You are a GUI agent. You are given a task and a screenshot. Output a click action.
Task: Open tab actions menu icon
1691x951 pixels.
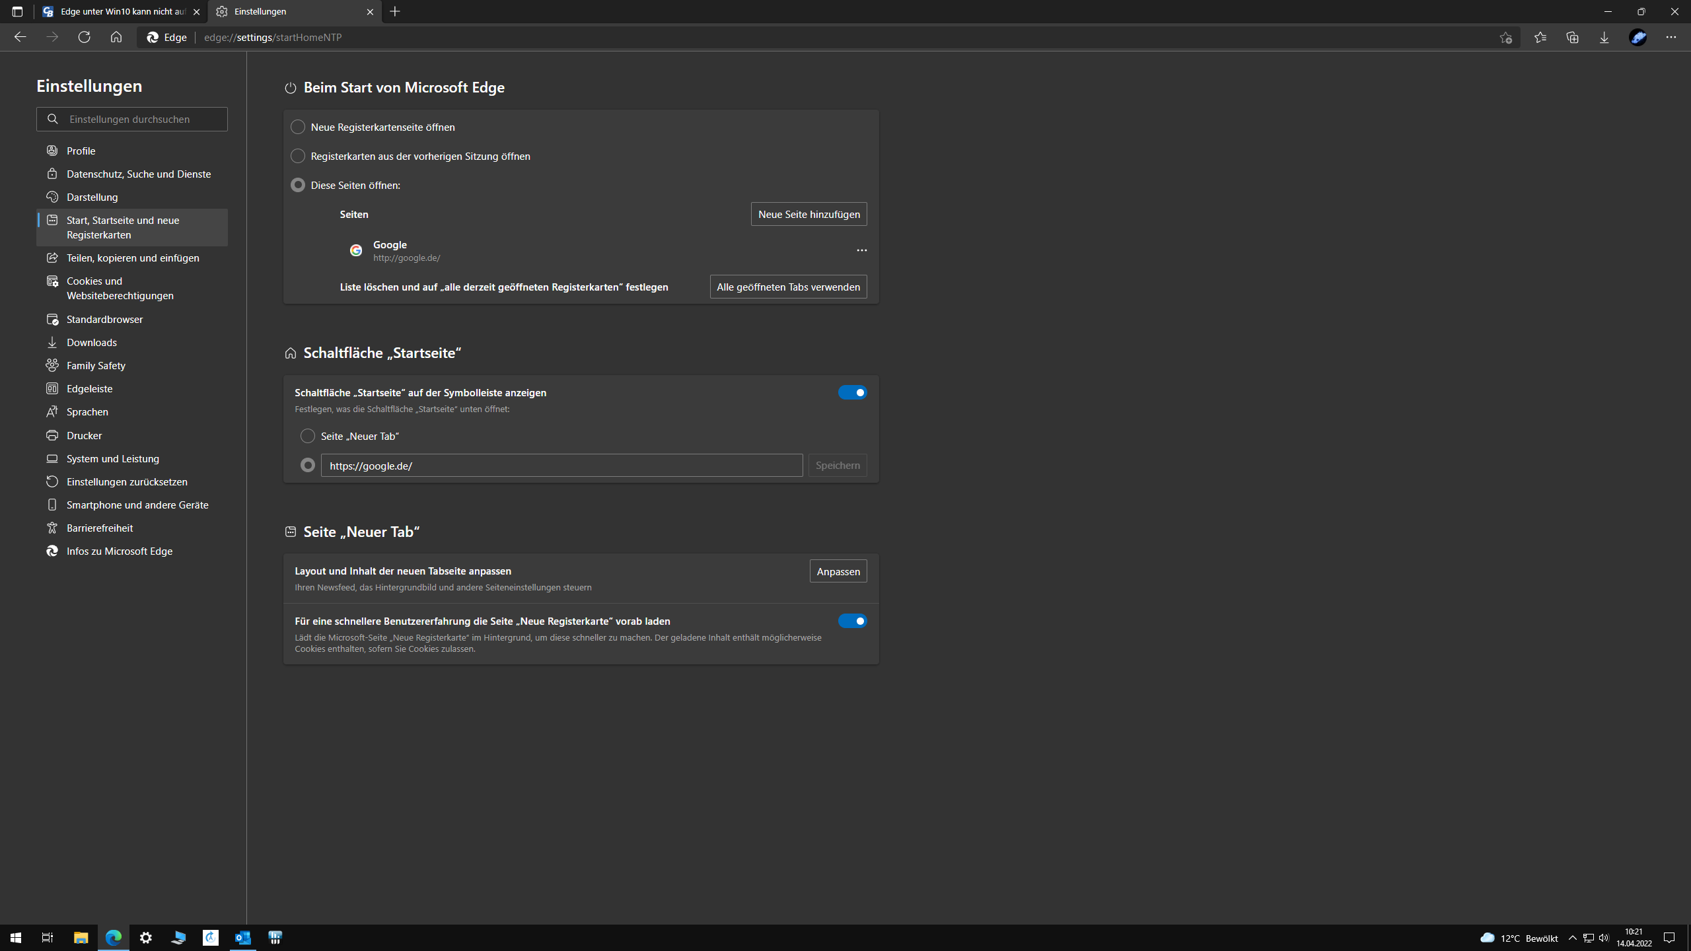[17, 11]
